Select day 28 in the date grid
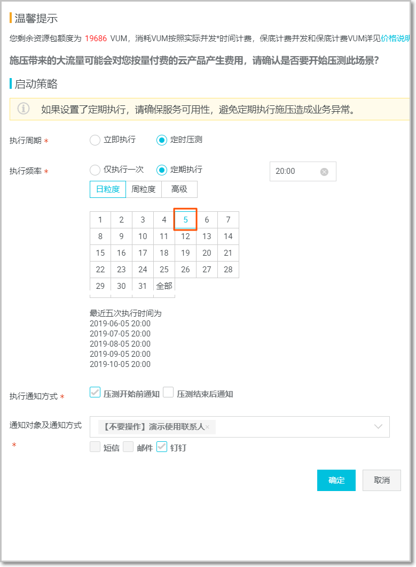Screen dimensions: 416x567 coord(228,270)
